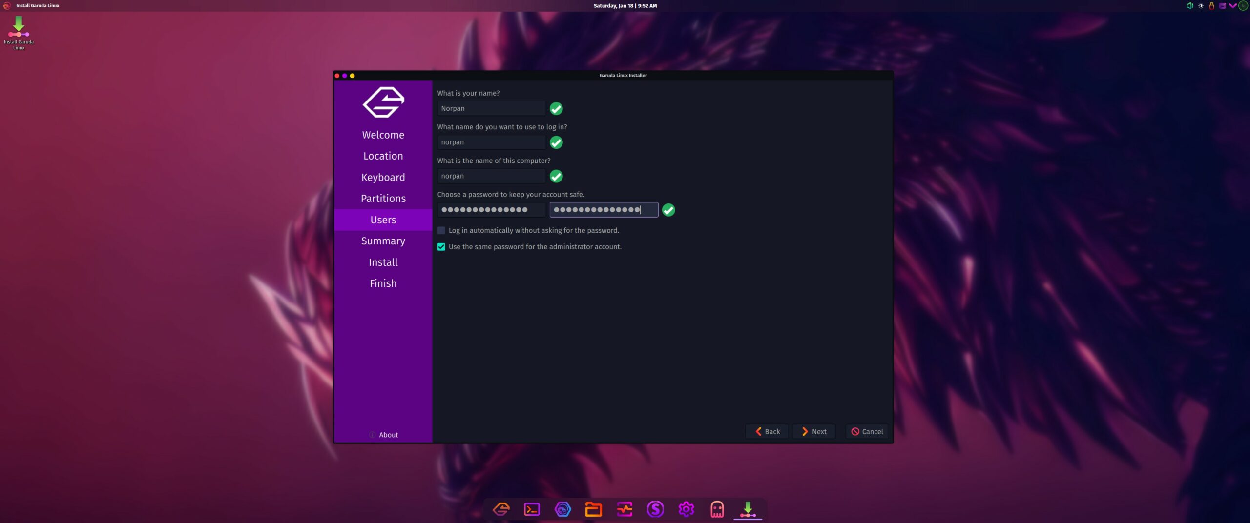Click the computer name input field
Image resolution: width=1250 pixels, height=523 pixels.
point(491,176)
